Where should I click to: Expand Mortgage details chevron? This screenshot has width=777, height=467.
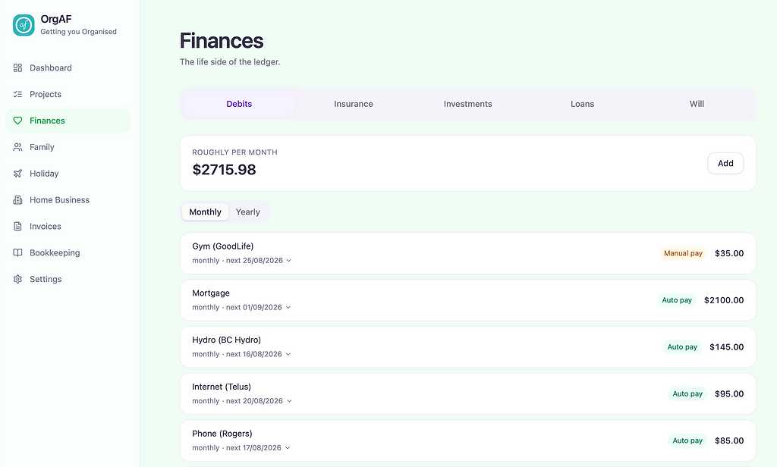[x=288, y=308]
